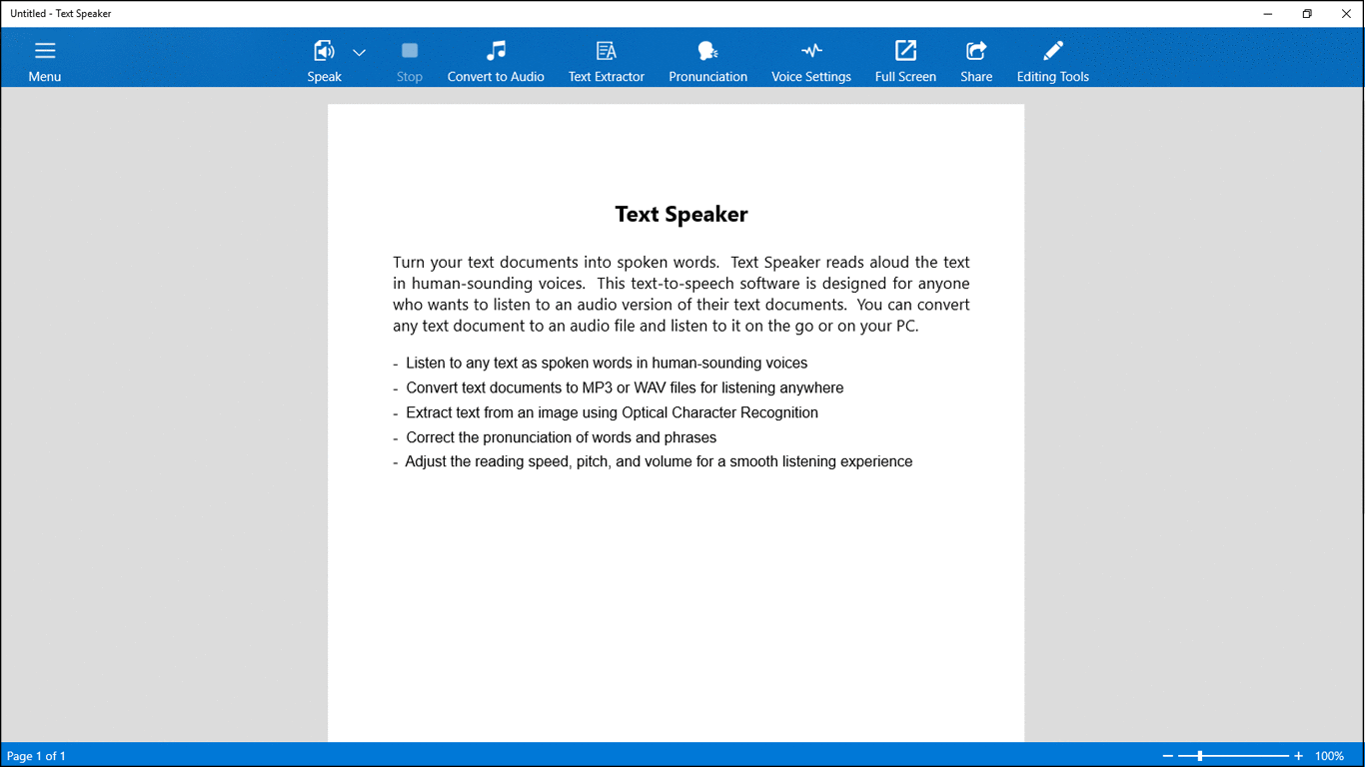Click the Text Speaker document heading
The image size is (1365, 767).
[x=682, y=214]
